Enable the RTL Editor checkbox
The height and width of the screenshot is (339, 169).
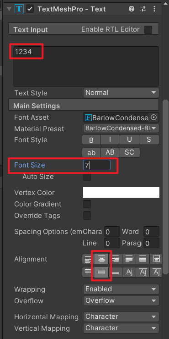point(148,30)
